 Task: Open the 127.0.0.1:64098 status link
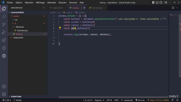(158, 100)
